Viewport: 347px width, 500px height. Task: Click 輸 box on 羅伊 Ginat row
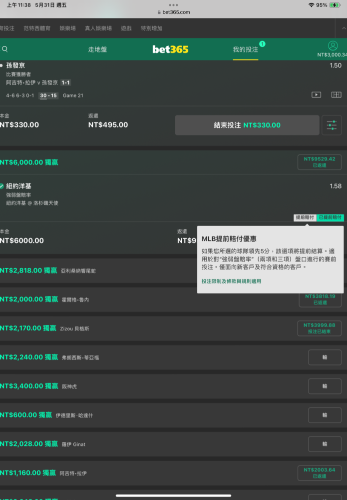coord(325,444)
